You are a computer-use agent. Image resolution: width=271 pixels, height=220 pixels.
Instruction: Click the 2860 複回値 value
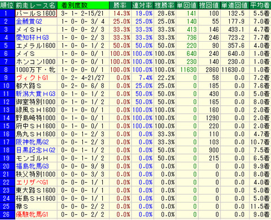212,70
